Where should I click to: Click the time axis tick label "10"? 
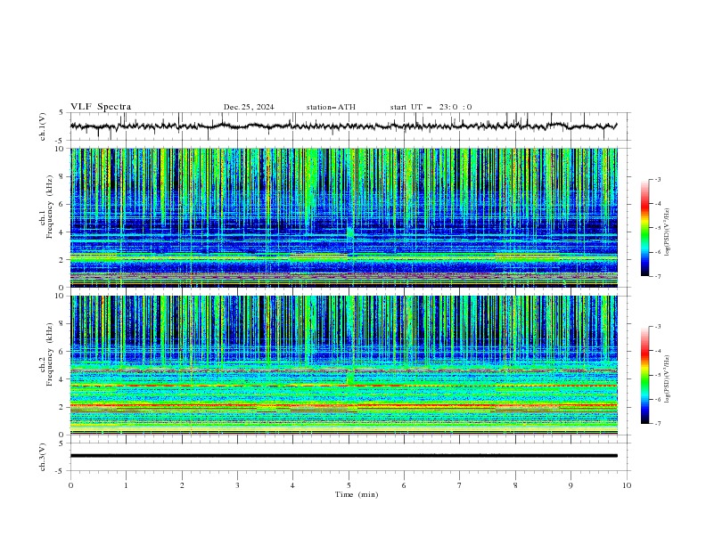(x=627, y=485)
